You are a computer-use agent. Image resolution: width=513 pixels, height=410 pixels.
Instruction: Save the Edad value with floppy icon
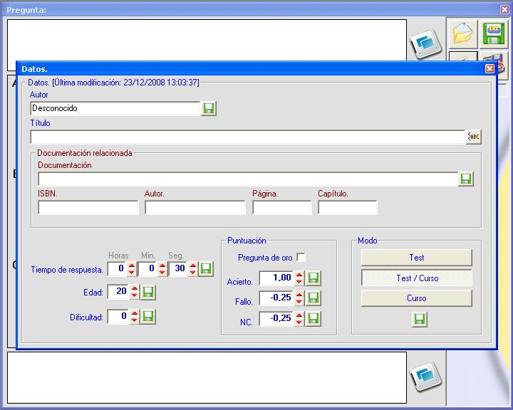pyautogui.click(x=148, y=293)
